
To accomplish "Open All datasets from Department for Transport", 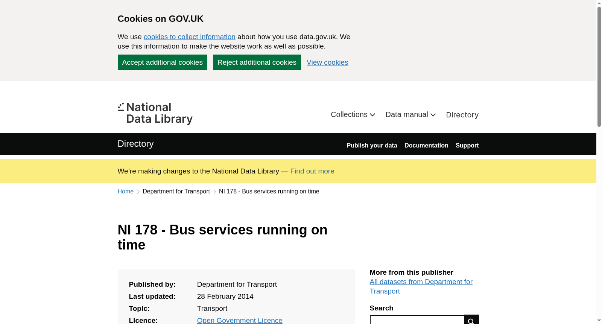I will [421, 286].
